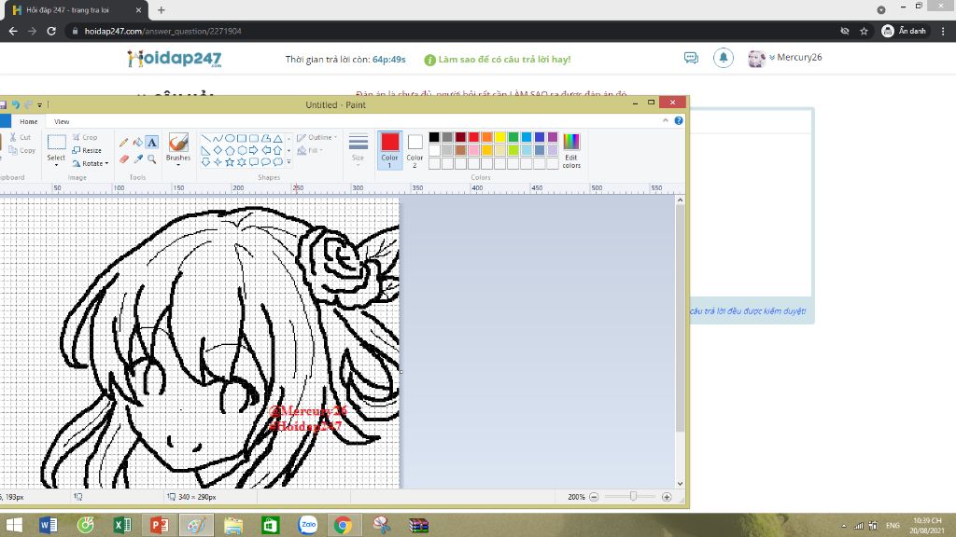Click the Redo icon in Paint title bar
The height and width of the screenshot is (537, 956).
click(29, 104)
